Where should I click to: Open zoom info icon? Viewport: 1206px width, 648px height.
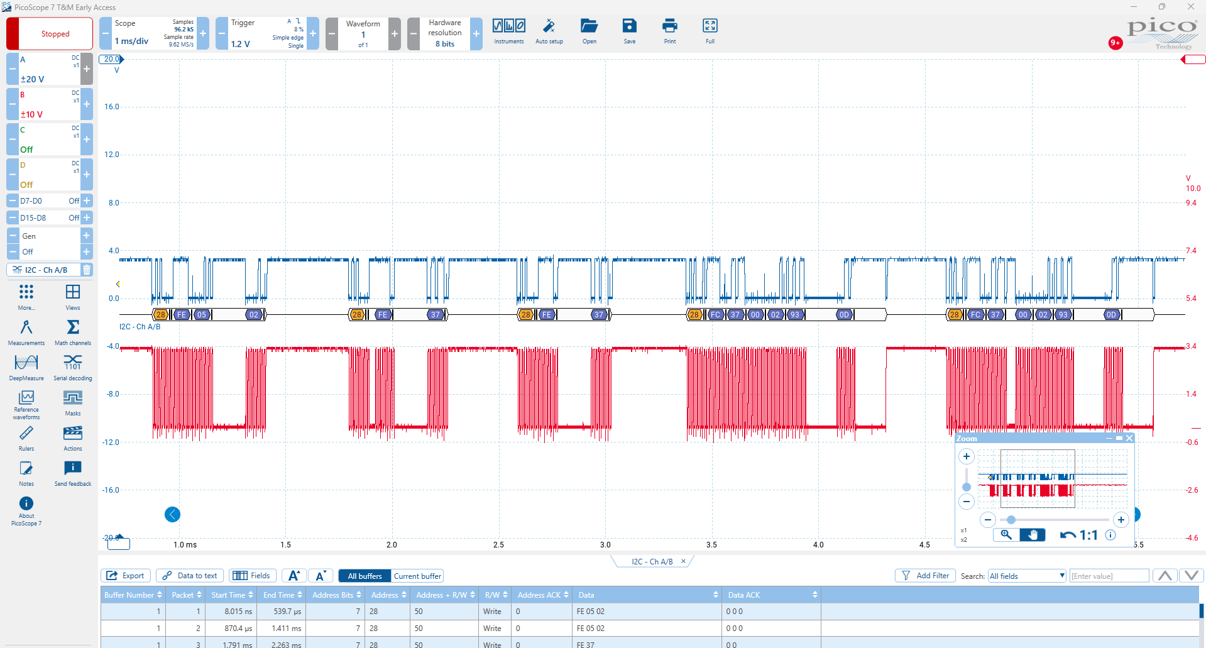tap(1110, 535)
